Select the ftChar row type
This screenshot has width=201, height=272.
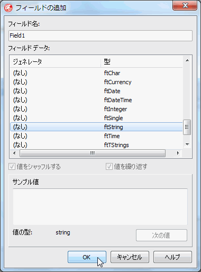click(x=112, y=73)
